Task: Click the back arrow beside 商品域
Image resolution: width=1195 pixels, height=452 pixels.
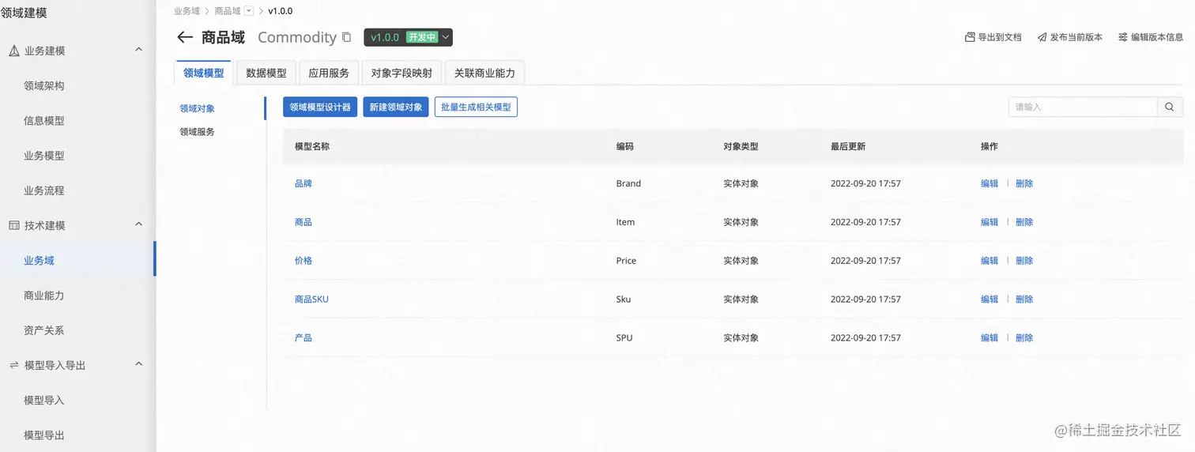Action: pyautogui.click(x=185, y=37)
